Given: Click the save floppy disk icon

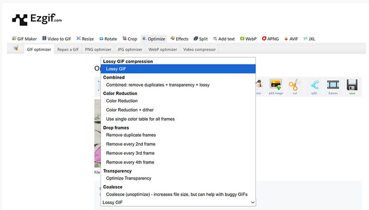Looking at the screenshot, I should [x=352, y=86].
